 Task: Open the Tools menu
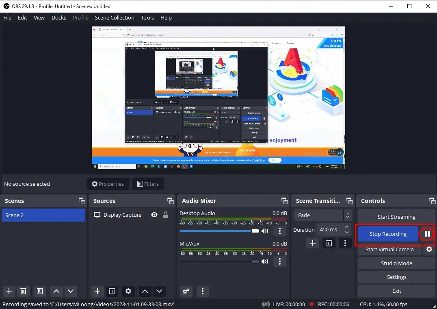click(147, 17)
